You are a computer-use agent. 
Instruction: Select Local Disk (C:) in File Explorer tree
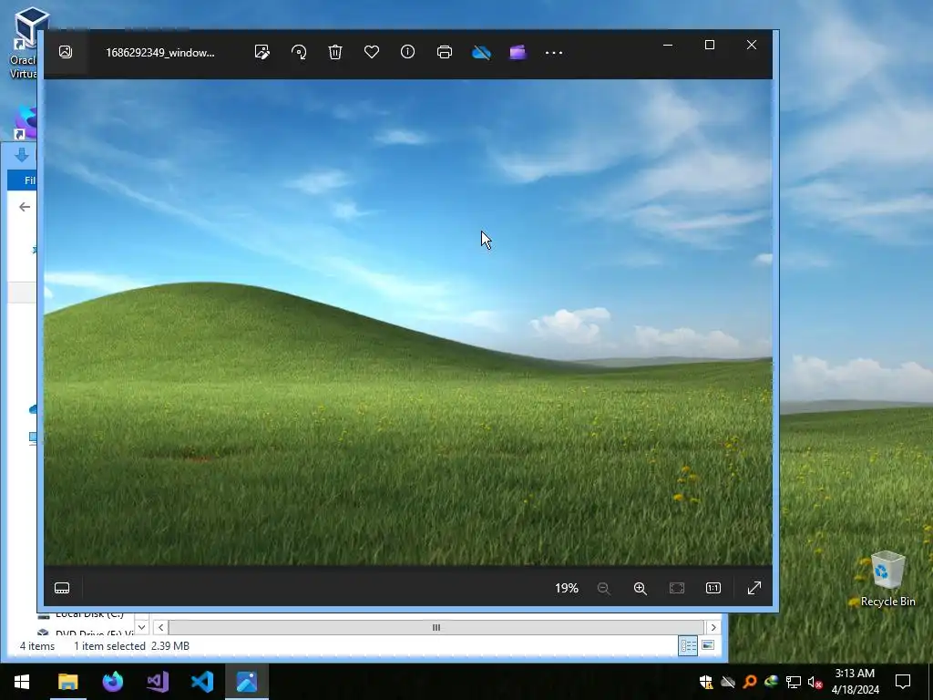89,614
